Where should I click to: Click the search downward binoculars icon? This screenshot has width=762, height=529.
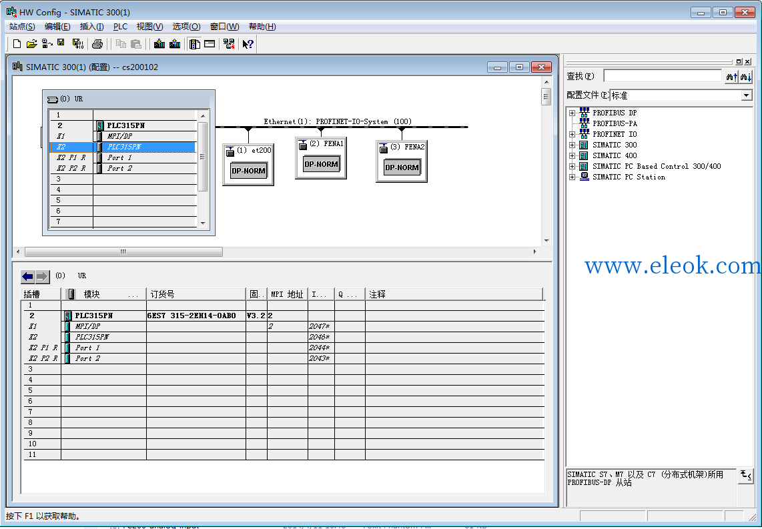point(746,76)
